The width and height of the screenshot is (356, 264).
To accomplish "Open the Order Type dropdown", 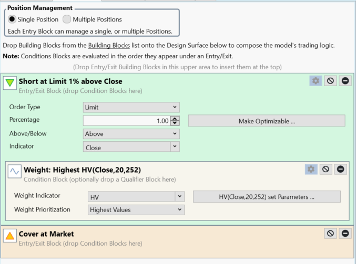I will [131, 107].
